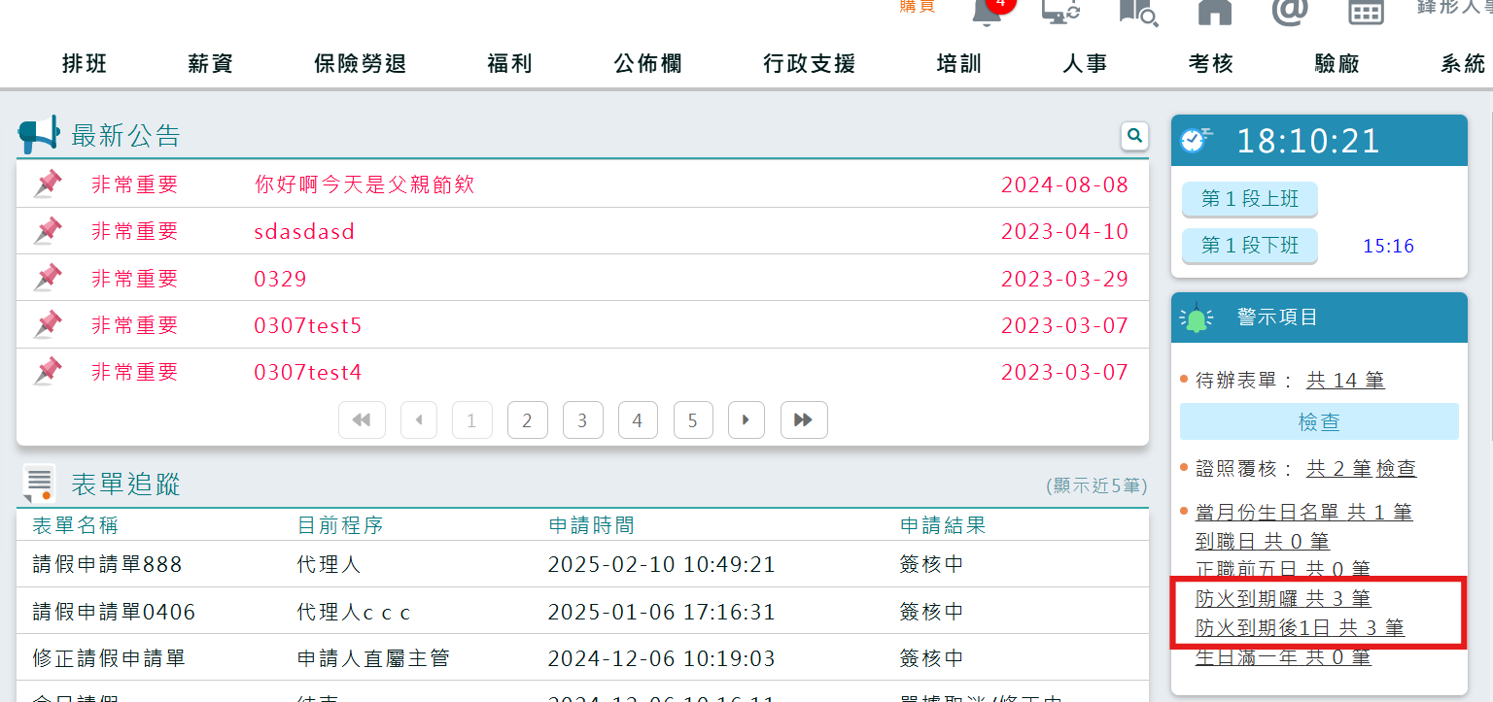Click the first page double-arrow pager

[x=362, y=419]
